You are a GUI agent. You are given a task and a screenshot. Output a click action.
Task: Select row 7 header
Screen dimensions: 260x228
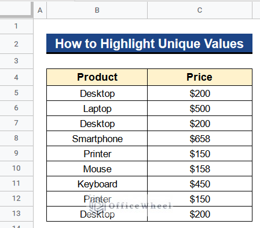(x=16, y=123)
